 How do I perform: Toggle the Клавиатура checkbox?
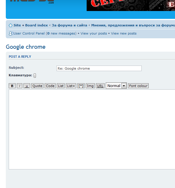tap(35, 75)
